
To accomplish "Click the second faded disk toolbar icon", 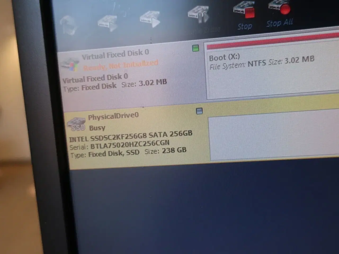I will coord(108,23).
